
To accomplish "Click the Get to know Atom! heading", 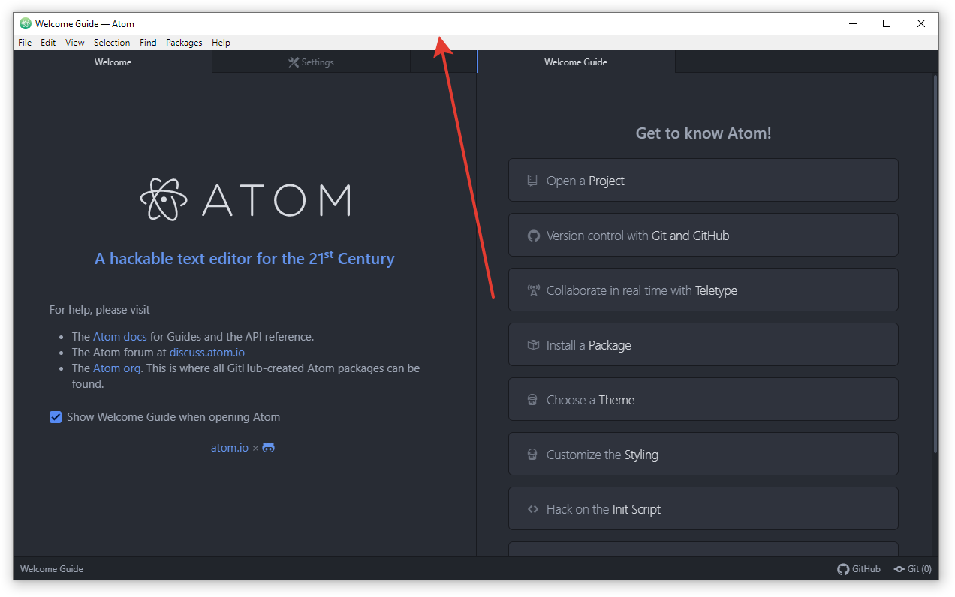I will pyautogui.click(x=703, y=133).
